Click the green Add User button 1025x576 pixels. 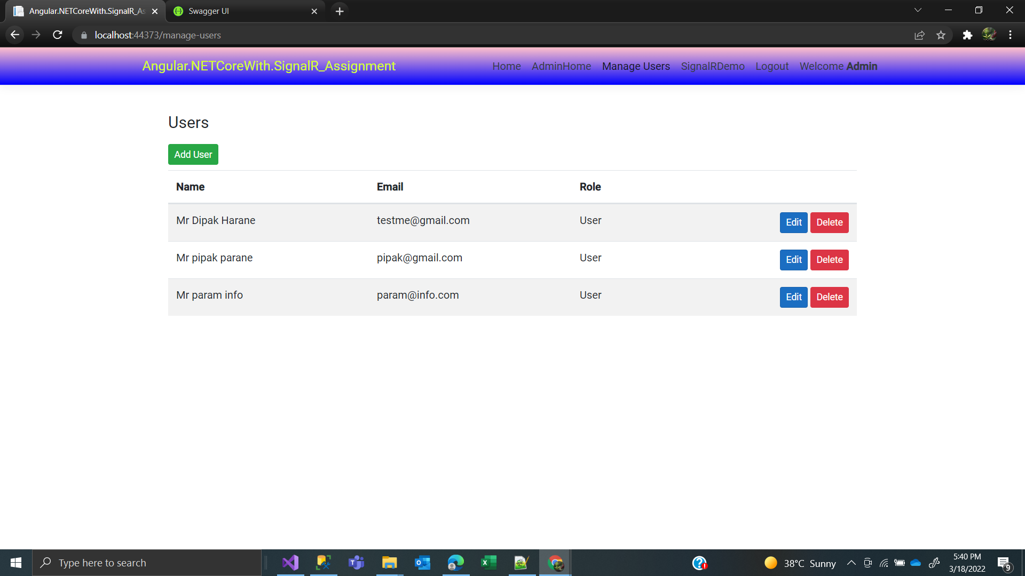(x=193, y=155)
